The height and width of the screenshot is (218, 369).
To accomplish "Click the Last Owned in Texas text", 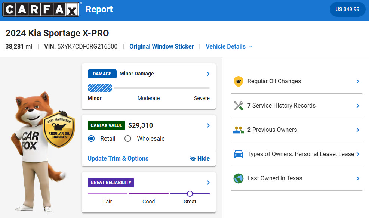I will (275, 178).
